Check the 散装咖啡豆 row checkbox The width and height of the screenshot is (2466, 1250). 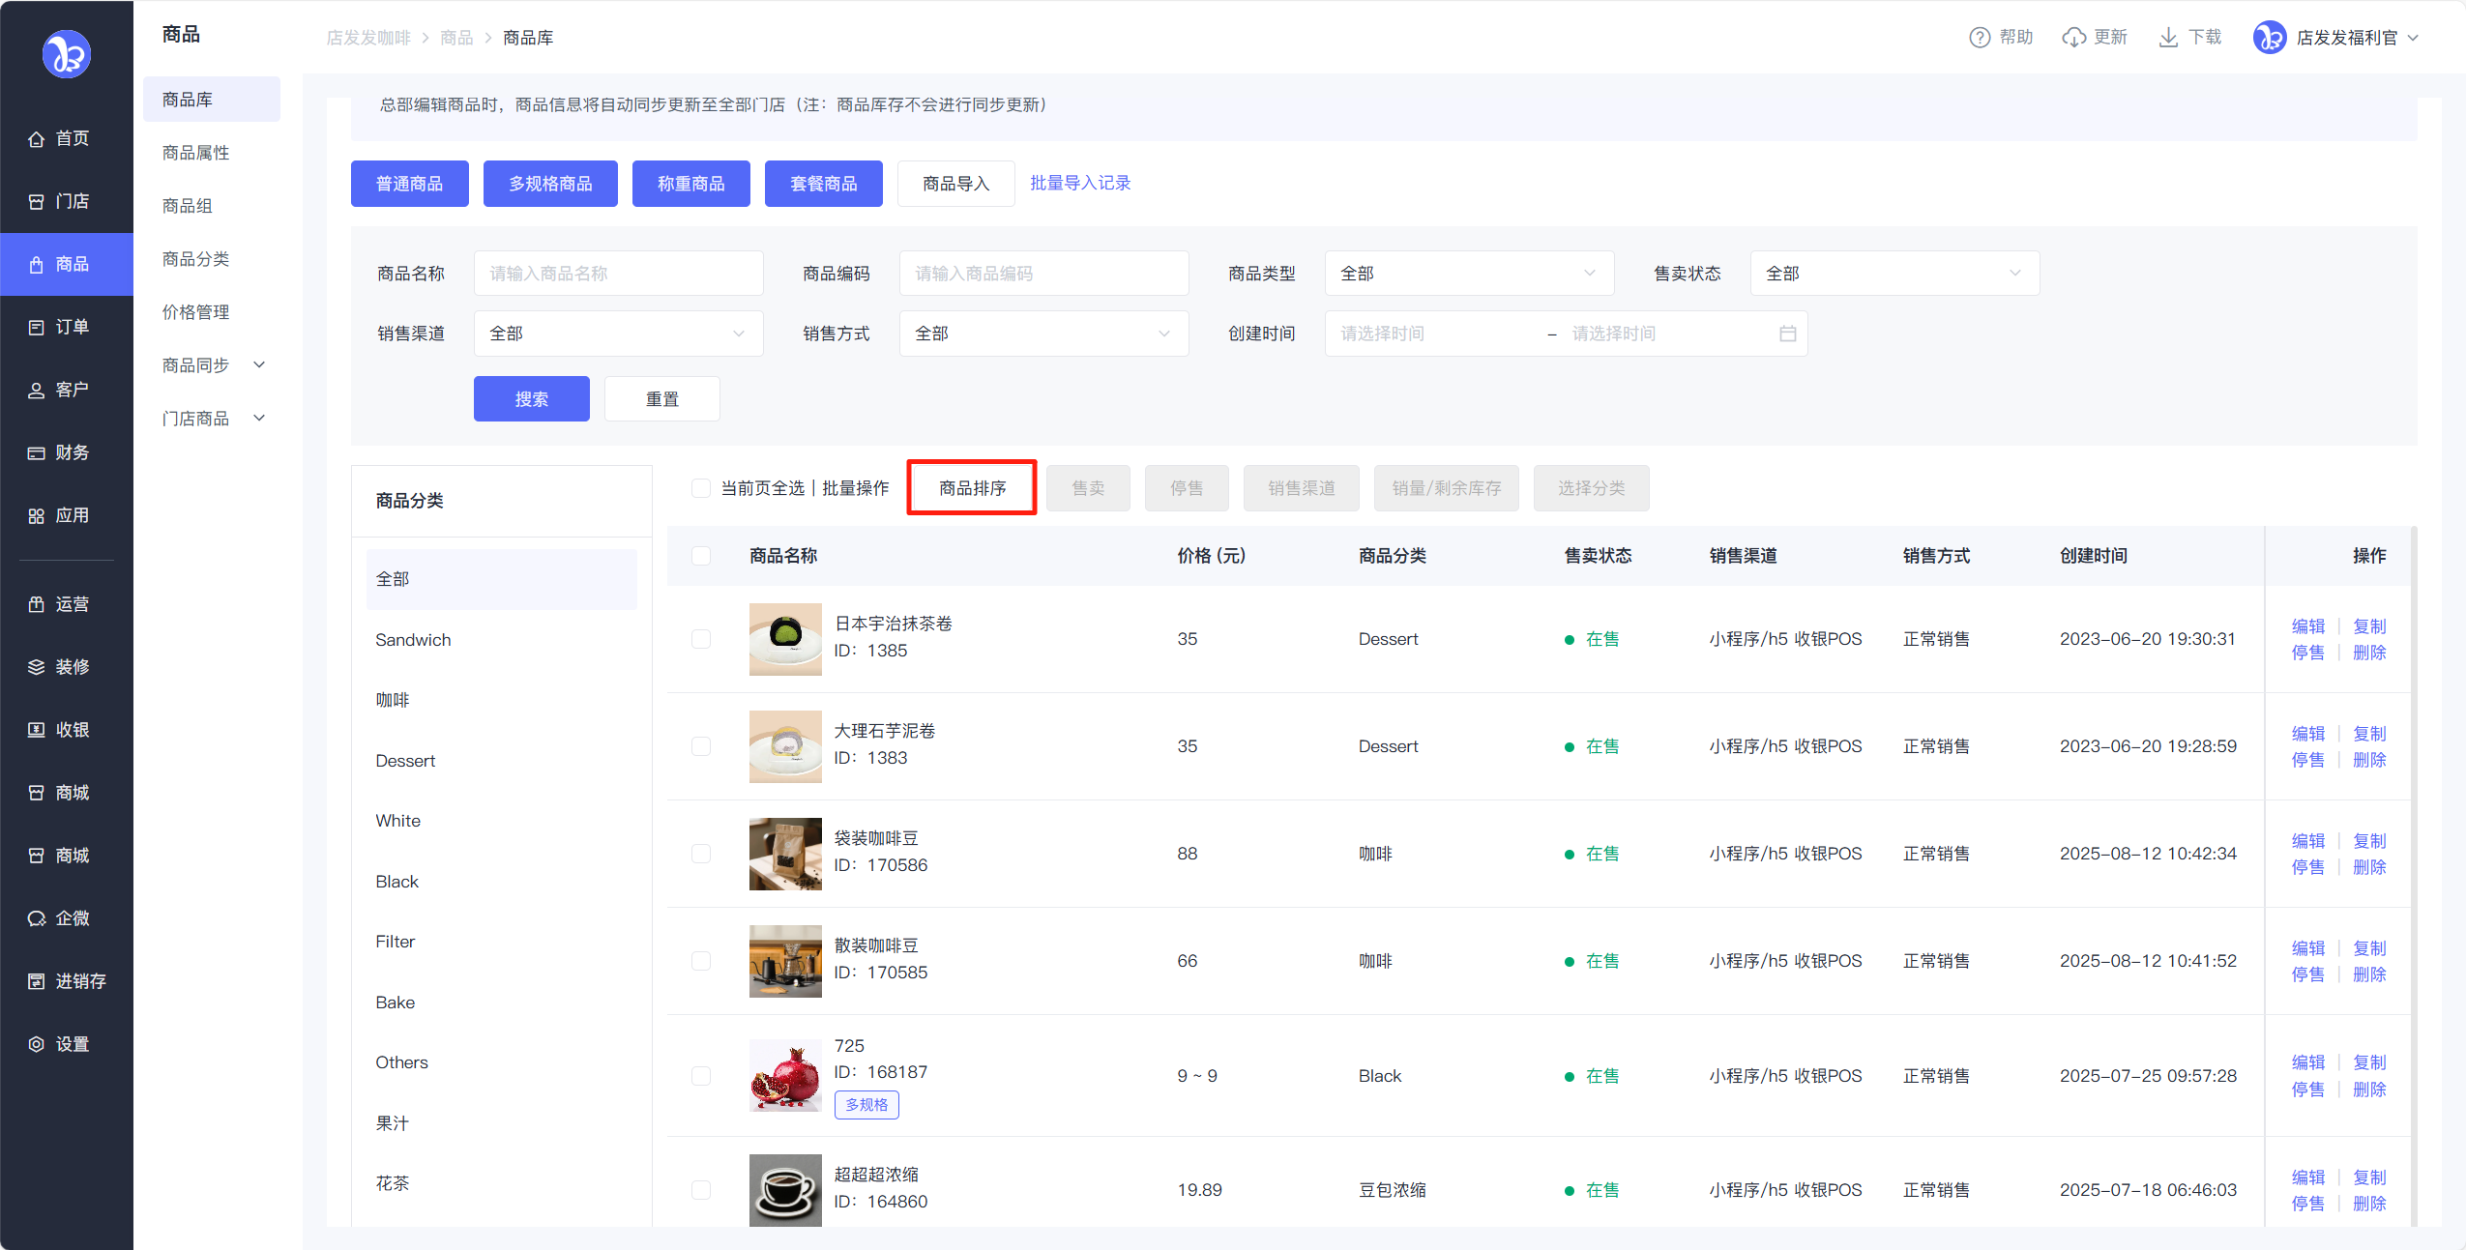tap(701, 961)
